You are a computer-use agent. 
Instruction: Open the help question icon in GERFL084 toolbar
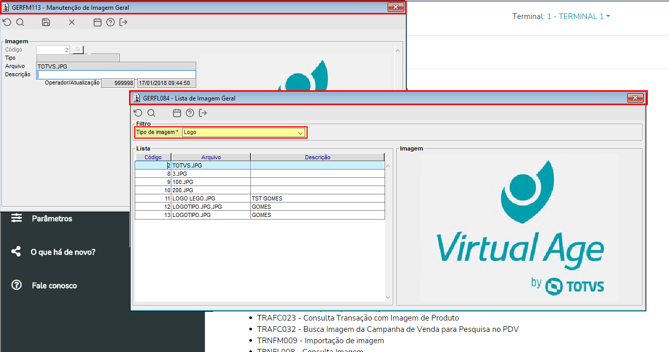190,113
